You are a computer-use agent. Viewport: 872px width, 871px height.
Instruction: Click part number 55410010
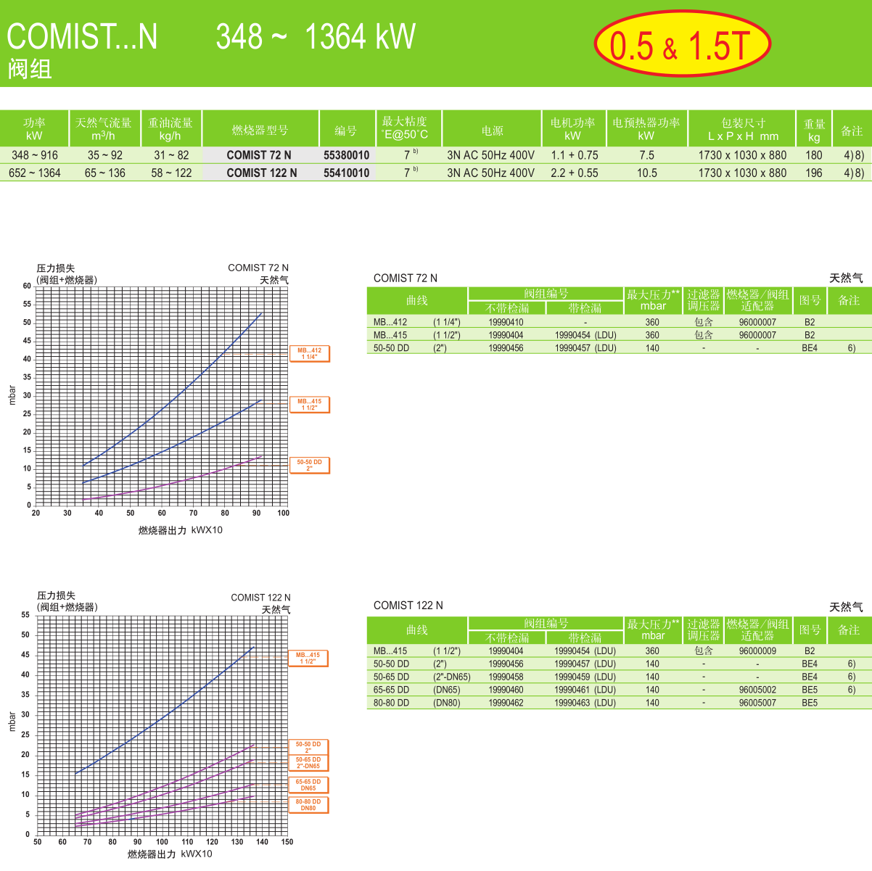point(346,173)
